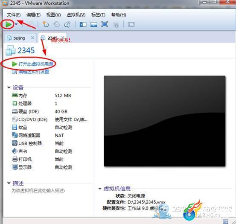
Task: Take a snapshot of the virtual machine
Action: (x=46, y=24)
